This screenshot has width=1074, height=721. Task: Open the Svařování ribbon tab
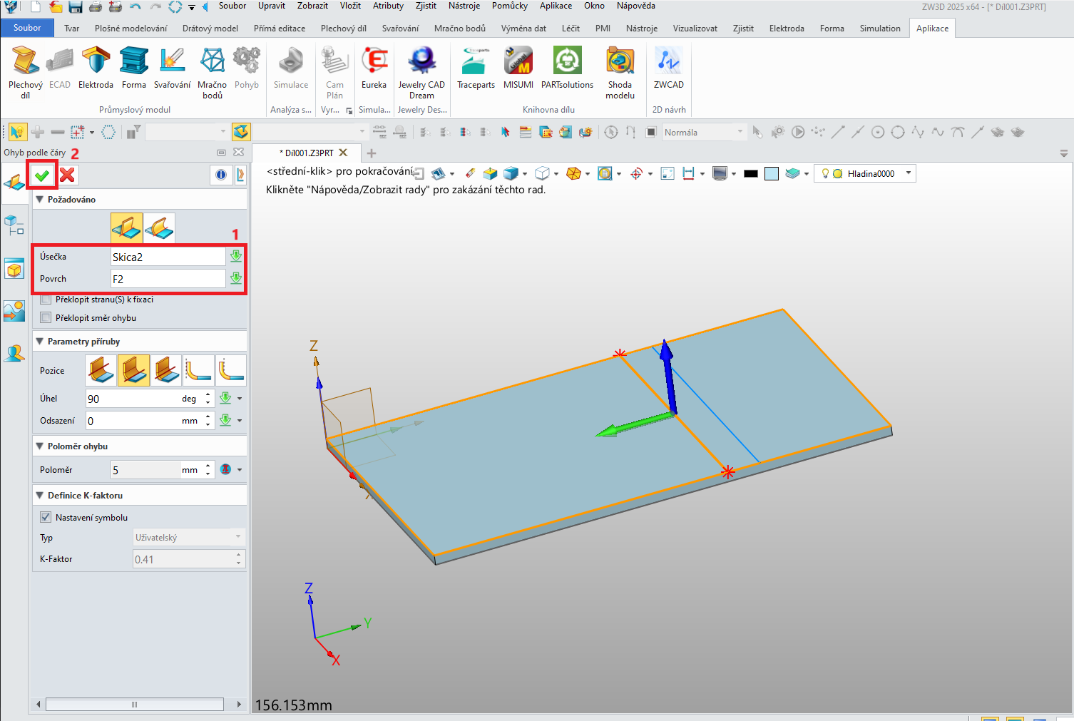pos(400,29)
